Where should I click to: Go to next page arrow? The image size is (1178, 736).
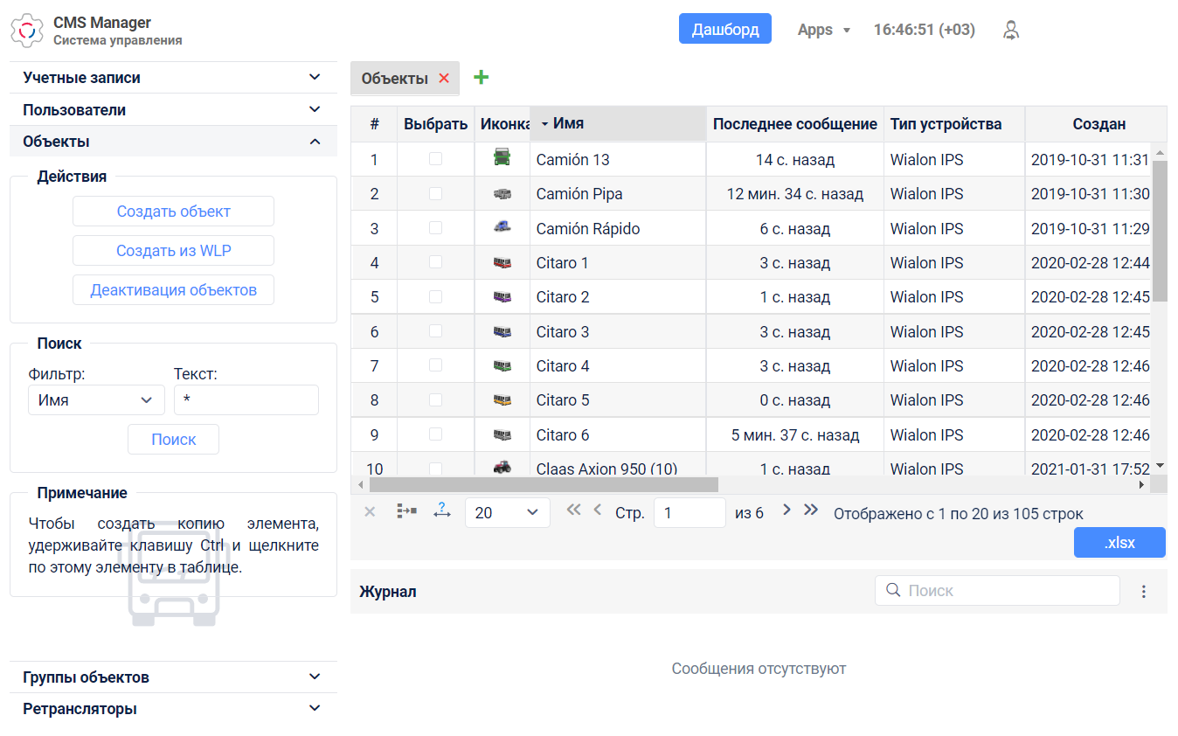pyautogui.click(x=786, y=510)
